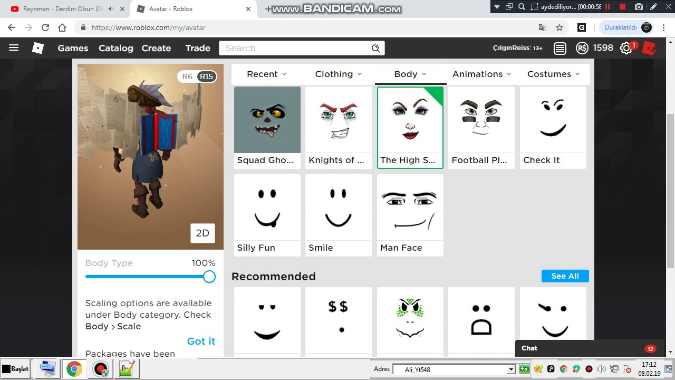Open the Roblox news feed icon
The image size is (675, 380).
coord(560,48)
